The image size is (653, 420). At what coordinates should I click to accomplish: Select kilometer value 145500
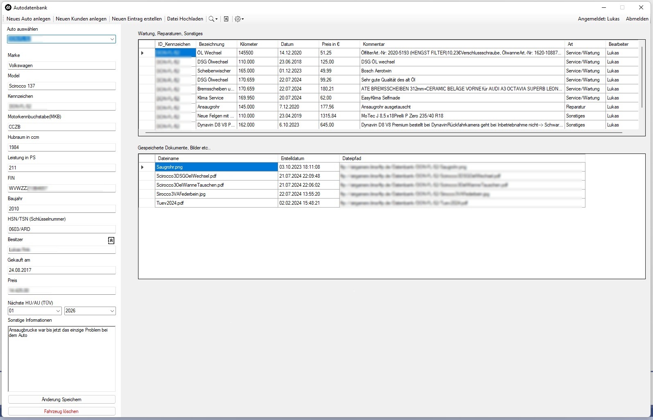[x=257, y=53]
